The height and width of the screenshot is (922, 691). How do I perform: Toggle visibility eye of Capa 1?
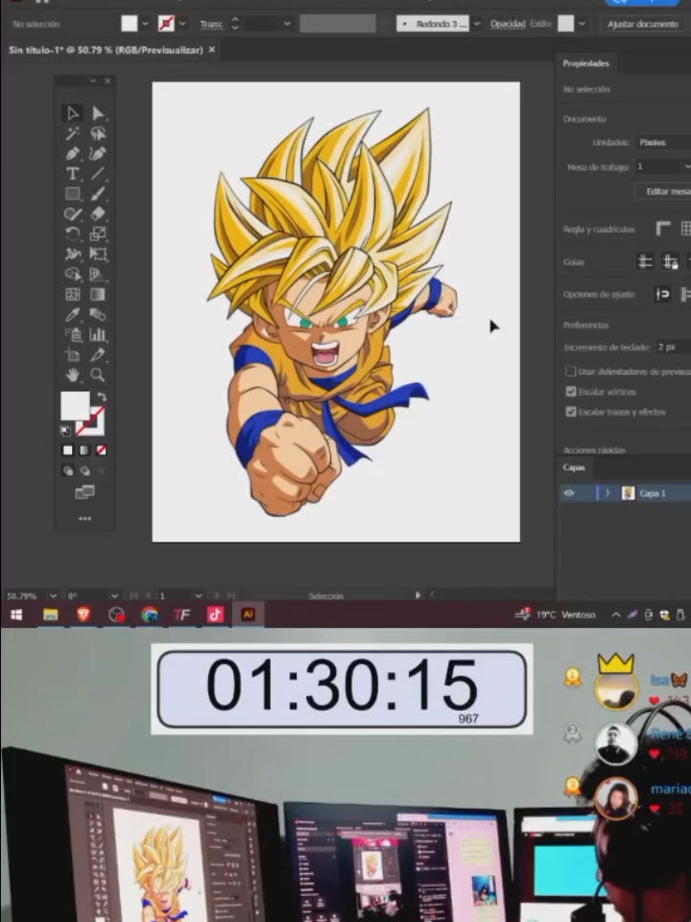(569, 493)
